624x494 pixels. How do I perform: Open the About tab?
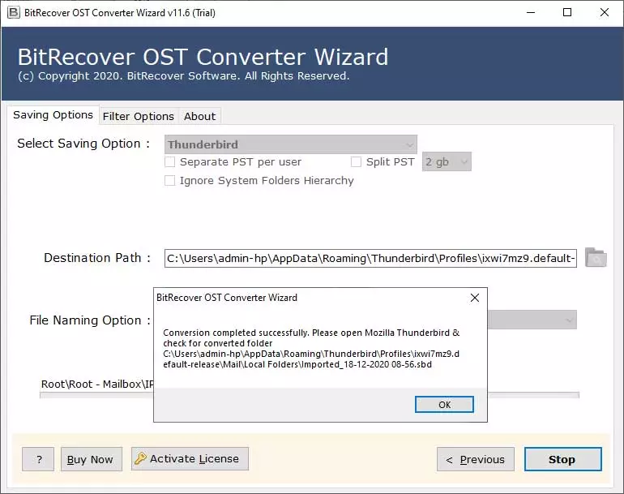[x=199, y=116]
